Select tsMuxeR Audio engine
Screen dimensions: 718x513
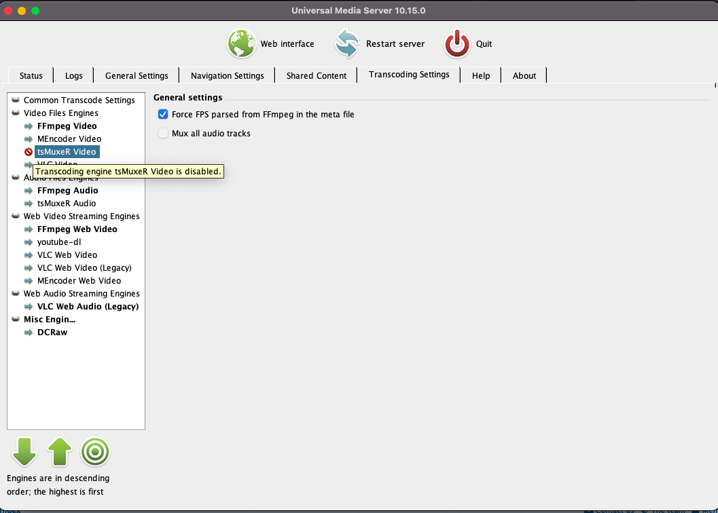[x=67, y=203]
